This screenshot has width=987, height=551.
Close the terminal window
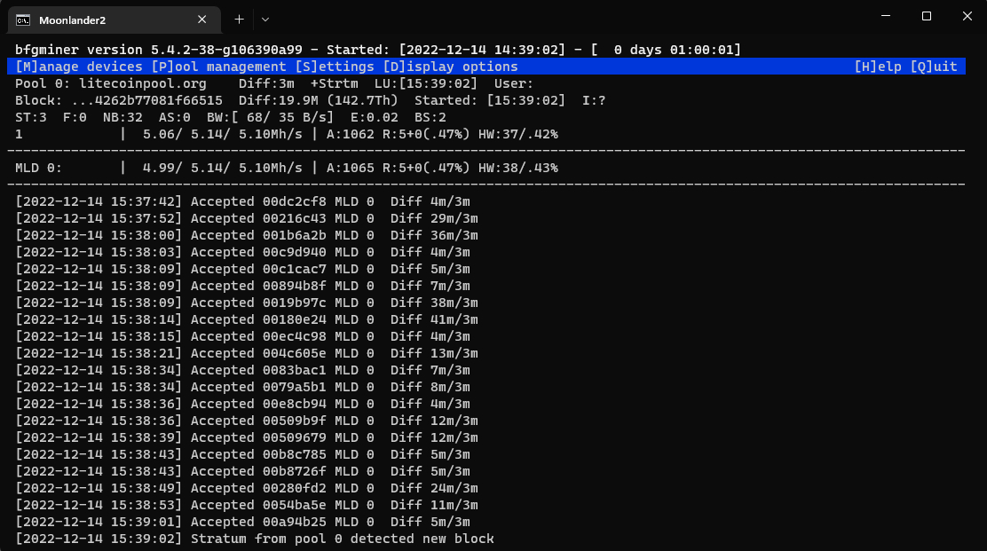(967, 16)
